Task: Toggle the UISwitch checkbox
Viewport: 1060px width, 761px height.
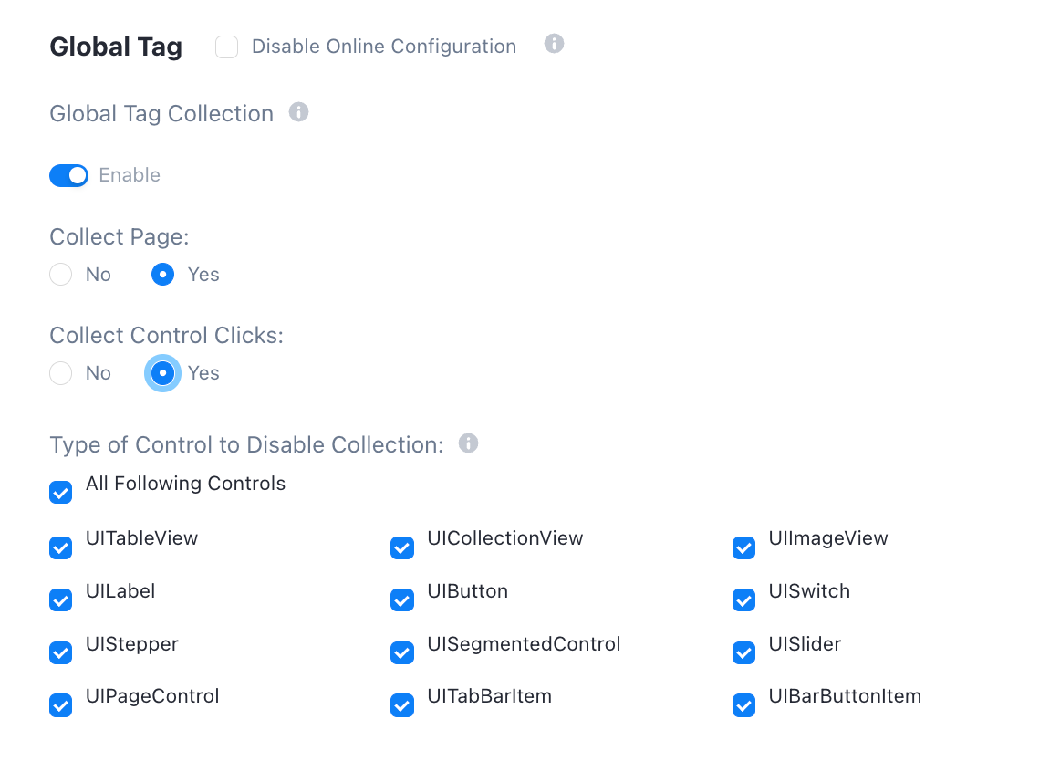Action: click(x=743, y=600)
